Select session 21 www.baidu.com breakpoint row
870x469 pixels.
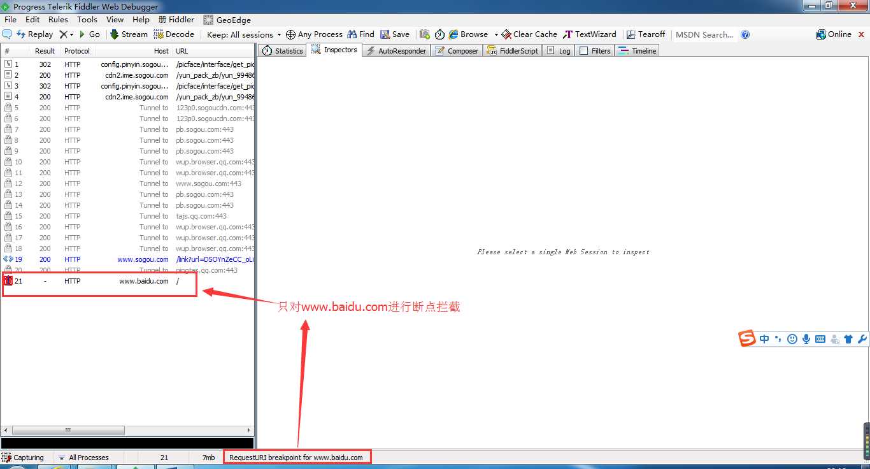click(x=128, y=281)
